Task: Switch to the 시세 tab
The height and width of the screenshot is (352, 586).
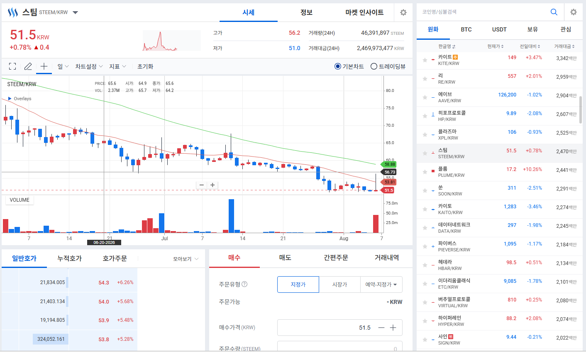Action: [249, 12]
